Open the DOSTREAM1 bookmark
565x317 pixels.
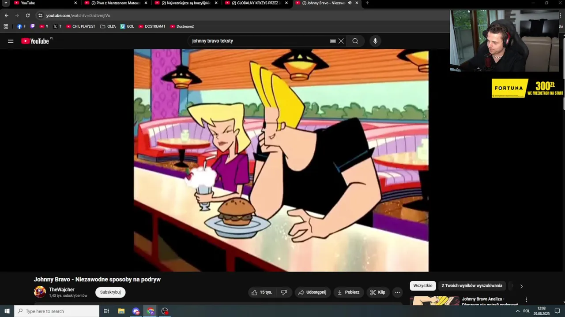(152, 26)
